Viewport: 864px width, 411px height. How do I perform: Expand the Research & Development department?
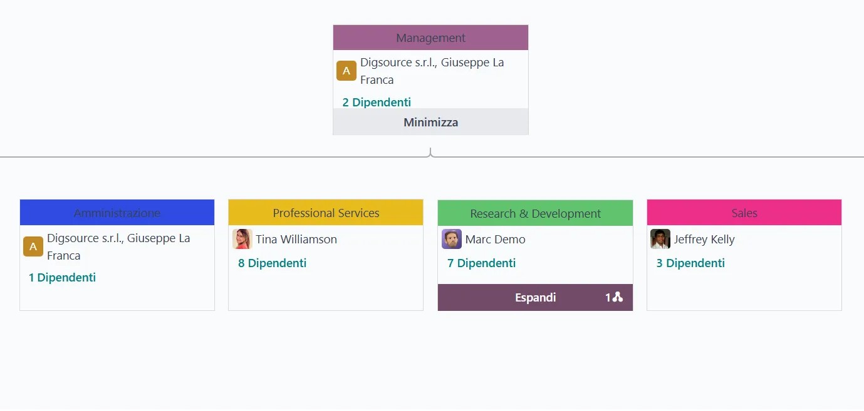535,298
